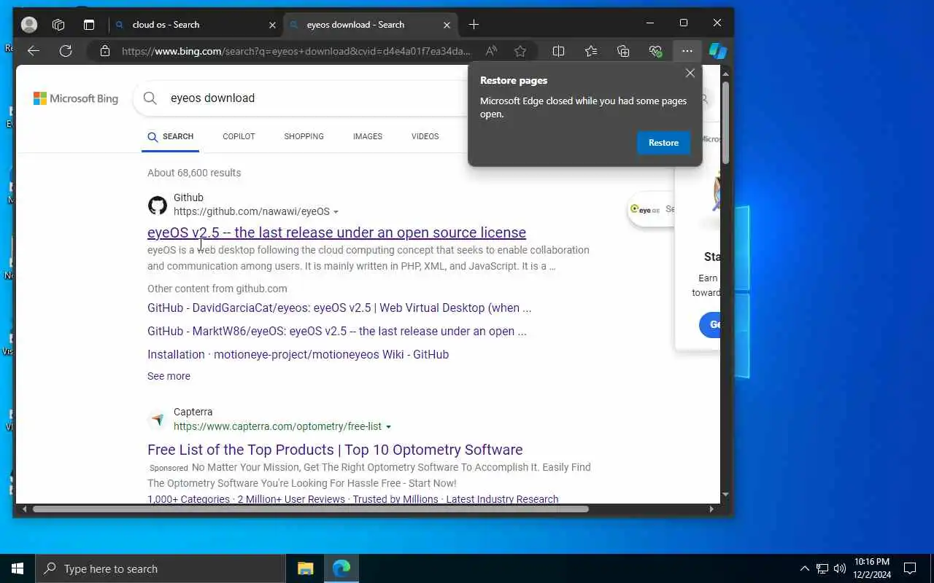934x583 pixels.
Task: Click the taskbar 'Type here to search' box
Action: click(x=161, y=568)
